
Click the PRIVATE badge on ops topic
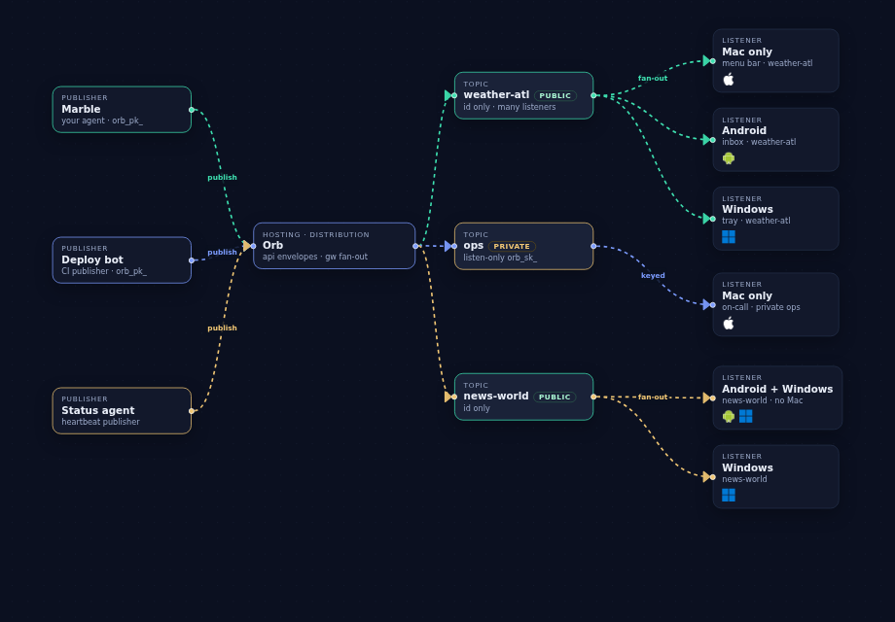point(512,246)
